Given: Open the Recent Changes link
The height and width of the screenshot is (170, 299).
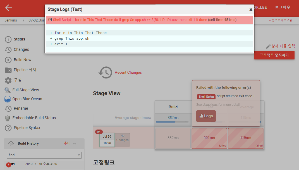Looking at the screenshot, I should pos(128,73).
